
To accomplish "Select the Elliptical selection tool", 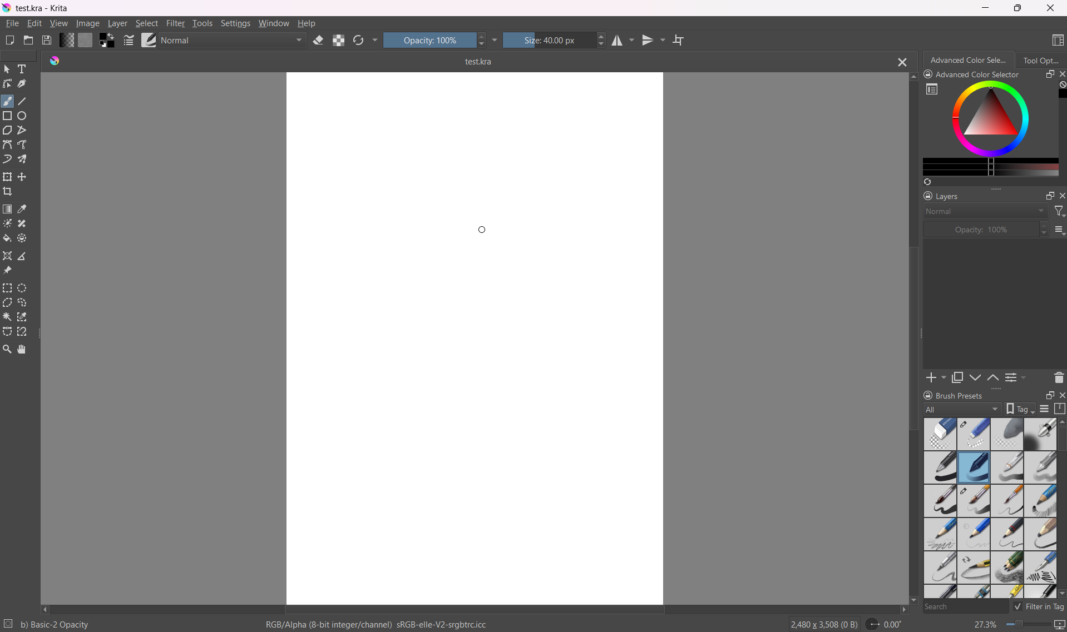I will (22, 288).
